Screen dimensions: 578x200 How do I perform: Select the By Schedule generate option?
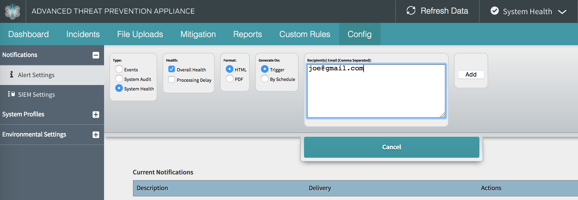[264, 79]
